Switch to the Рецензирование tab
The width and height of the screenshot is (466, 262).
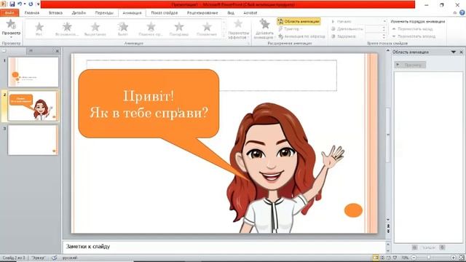coord(202,13)
